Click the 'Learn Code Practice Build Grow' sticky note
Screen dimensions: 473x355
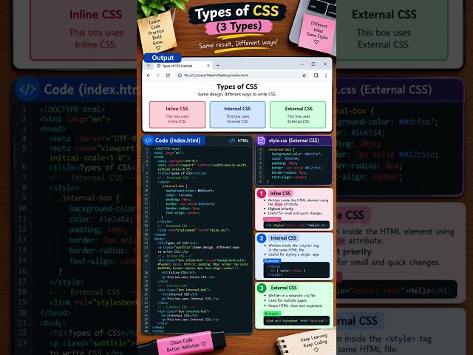click(x=157, y=33)
